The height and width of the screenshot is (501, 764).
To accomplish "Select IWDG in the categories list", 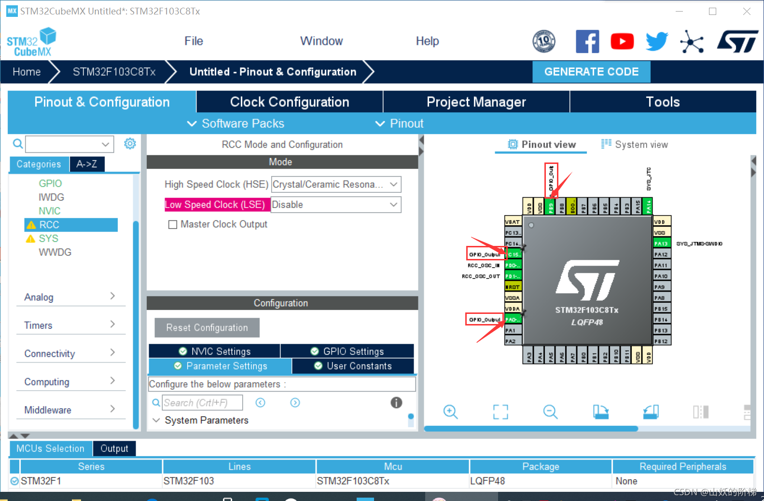I will pyautogui.click(x=51, y=197).
